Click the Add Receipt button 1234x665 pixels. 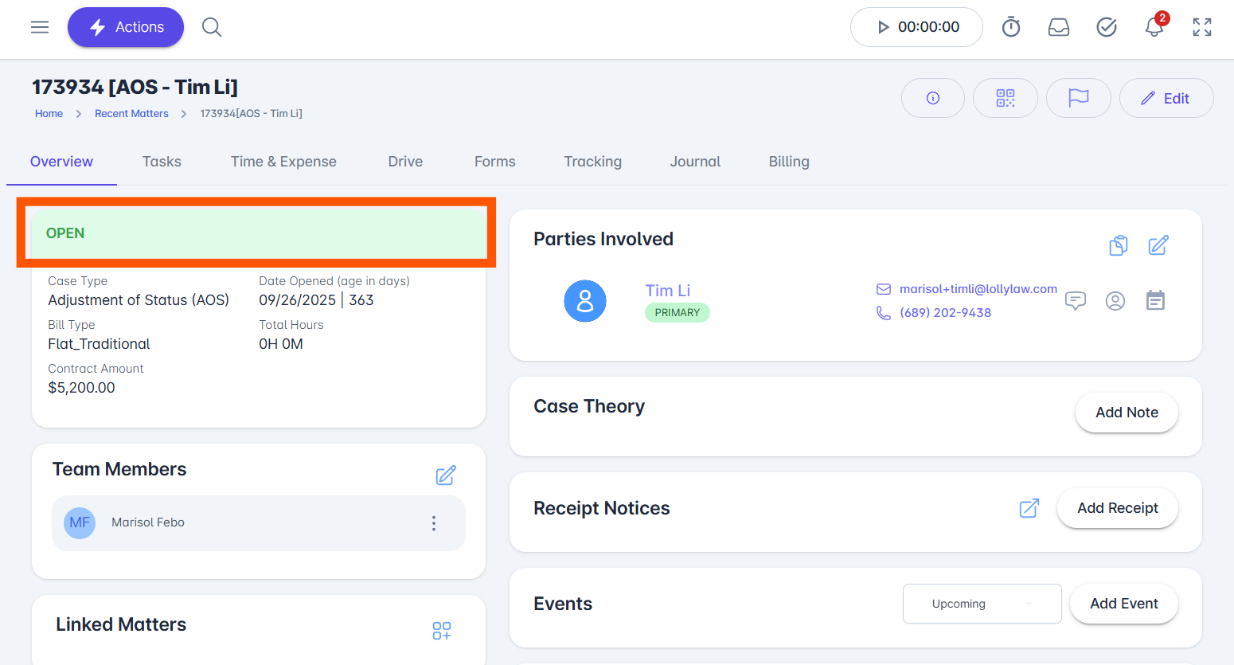pyautogui.click(x=1118, y=508)
